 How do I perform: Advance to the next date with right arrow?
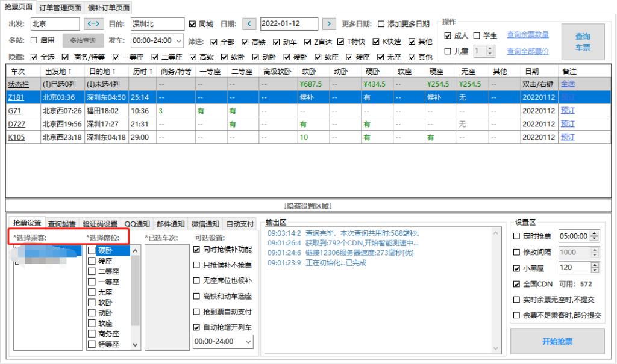[x=329, y=23]
